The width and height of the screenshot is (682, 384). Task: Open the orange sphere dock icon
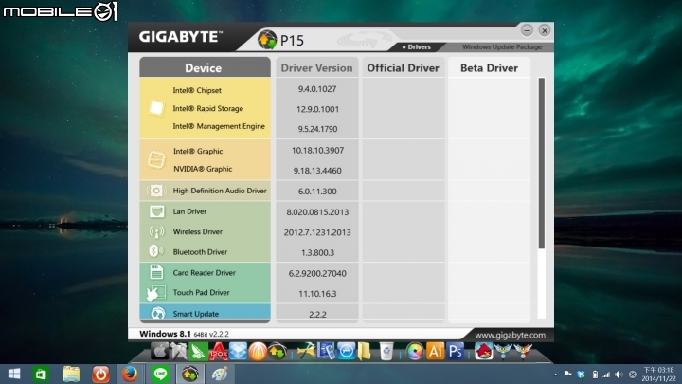coord(258,352)
